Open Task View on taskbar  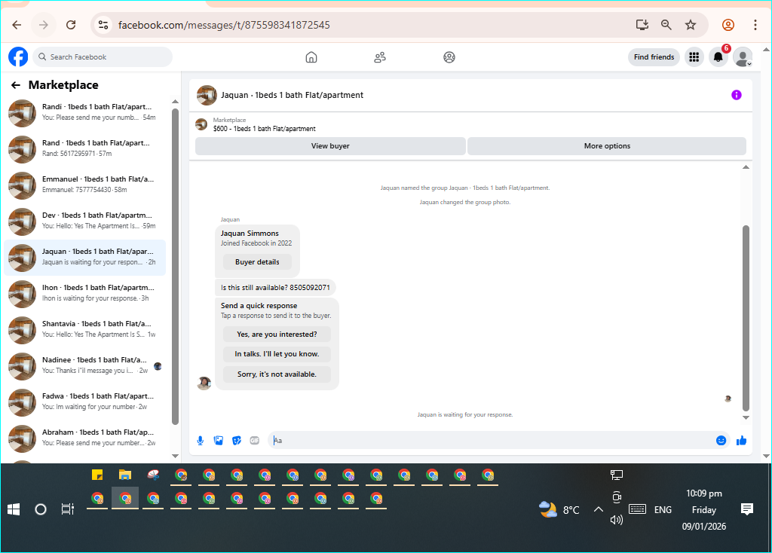[67, 510]
